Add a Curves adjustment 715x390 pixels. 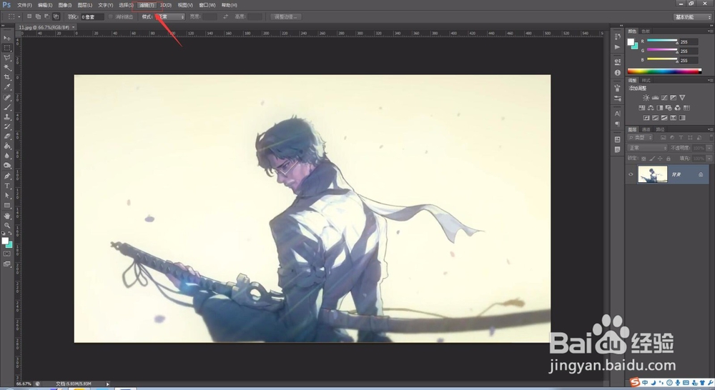tap(664, 97)
